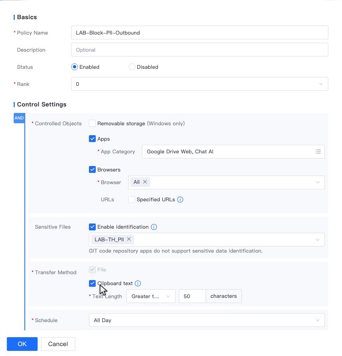342x356 pixels.
Task: Select the Enabled status radio
Action: 75,67
